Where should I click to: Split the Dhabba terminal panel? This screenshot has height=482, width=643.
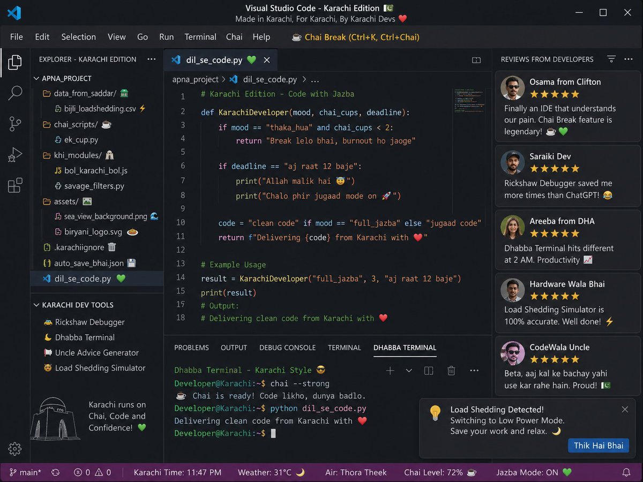tap(429, 371)
